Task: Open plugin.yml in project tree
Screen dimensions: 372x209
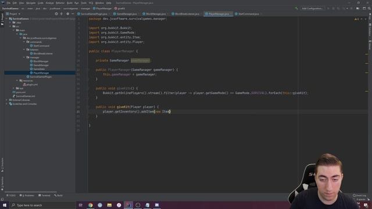Action: pyautogui.click(x=30, y=85)
